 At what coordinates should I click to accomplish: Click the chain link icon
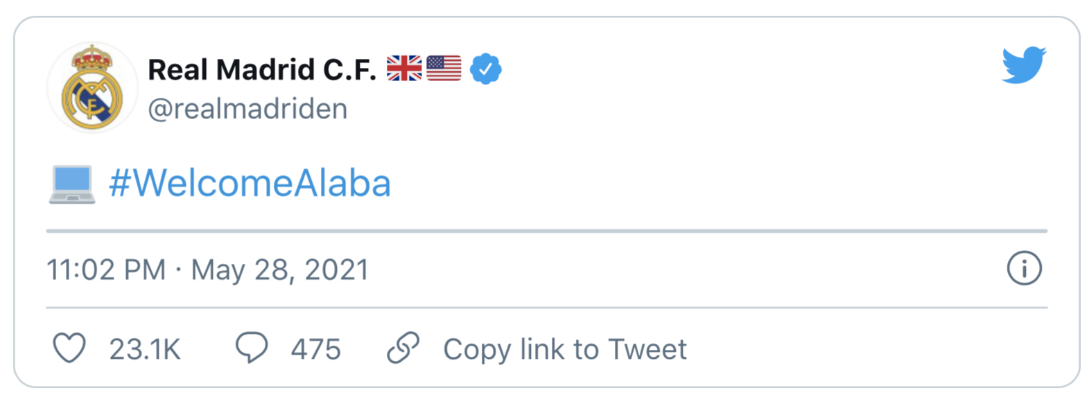point(403,348)
